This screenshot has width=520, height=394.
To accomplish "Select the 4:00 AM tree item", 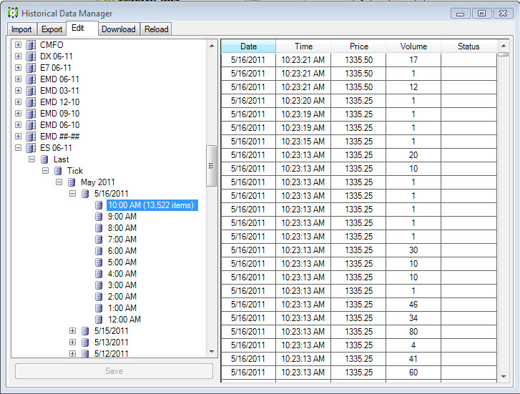I will click(x=122, y=274).
